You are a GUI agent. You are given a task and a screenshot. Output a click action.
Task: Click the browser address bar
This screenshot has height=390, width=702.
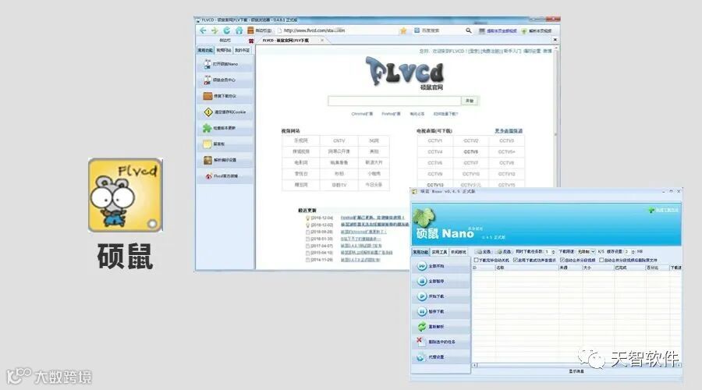tap(336, 30)
